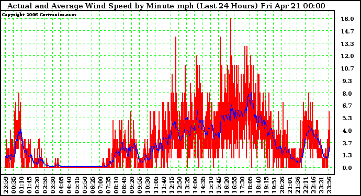The image size is (361, 196).
Task: Click the 13.3 y-axis label
Action: click(347, 44)
